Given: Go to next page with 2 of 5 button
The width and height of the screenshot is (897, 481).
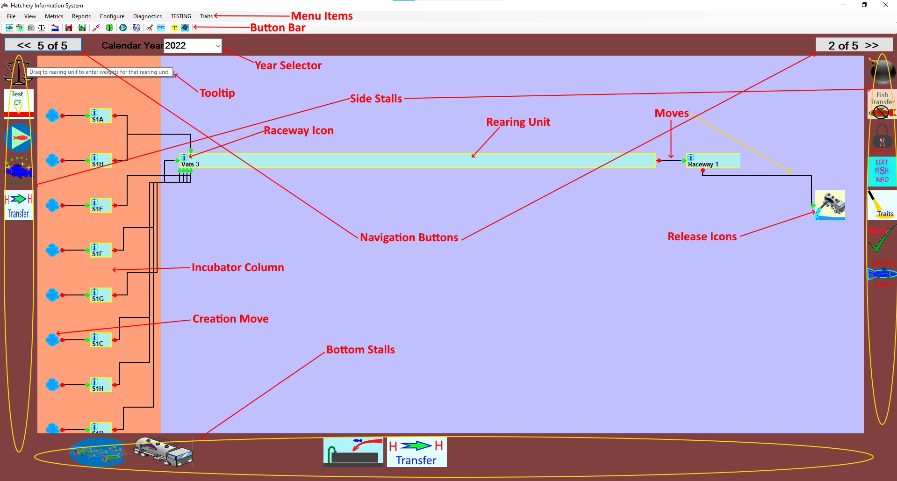Looking at the screenshot, I should [x=854, y=45].
